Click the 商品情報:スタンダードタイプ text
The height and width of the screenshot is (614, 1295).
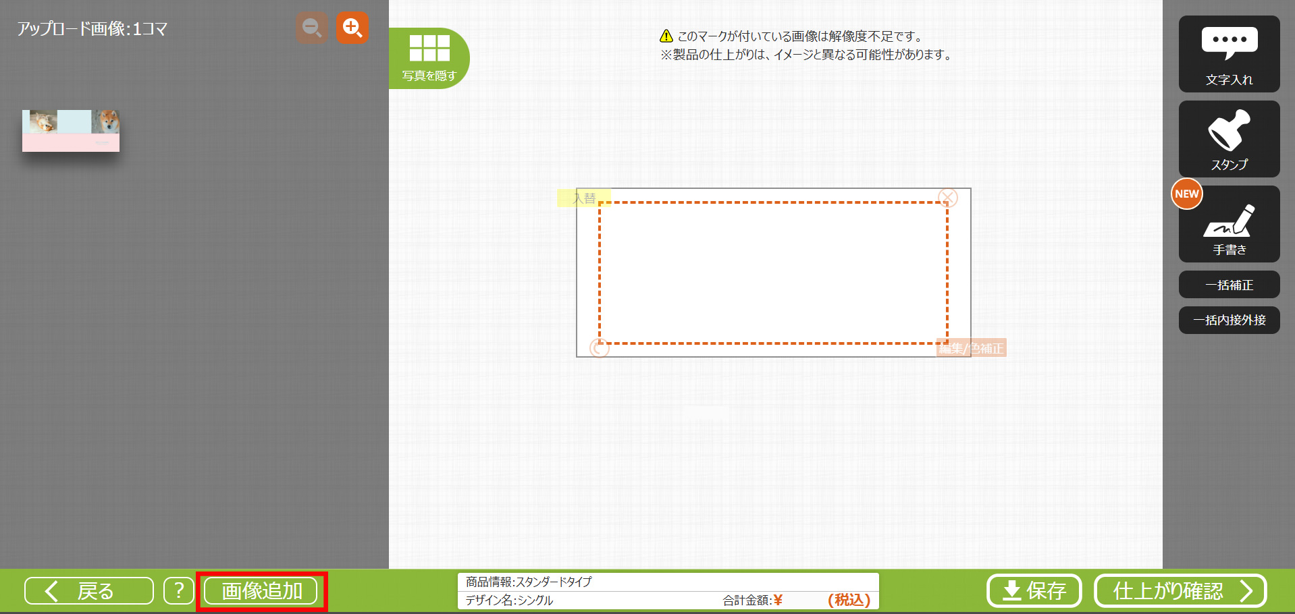click(x=529, y=582)
